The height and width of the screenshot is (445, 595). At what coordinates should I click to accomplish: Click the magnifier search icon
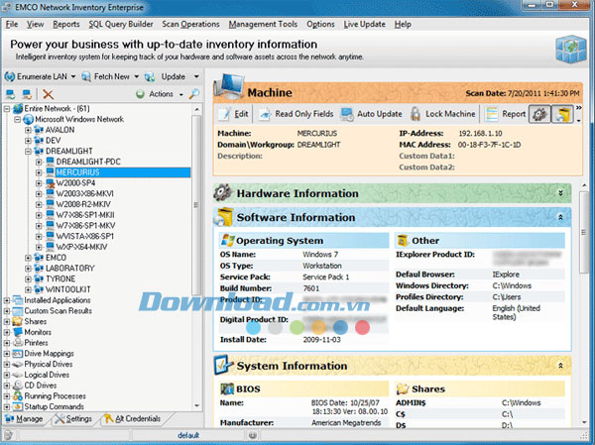click(x=194, y=94)
